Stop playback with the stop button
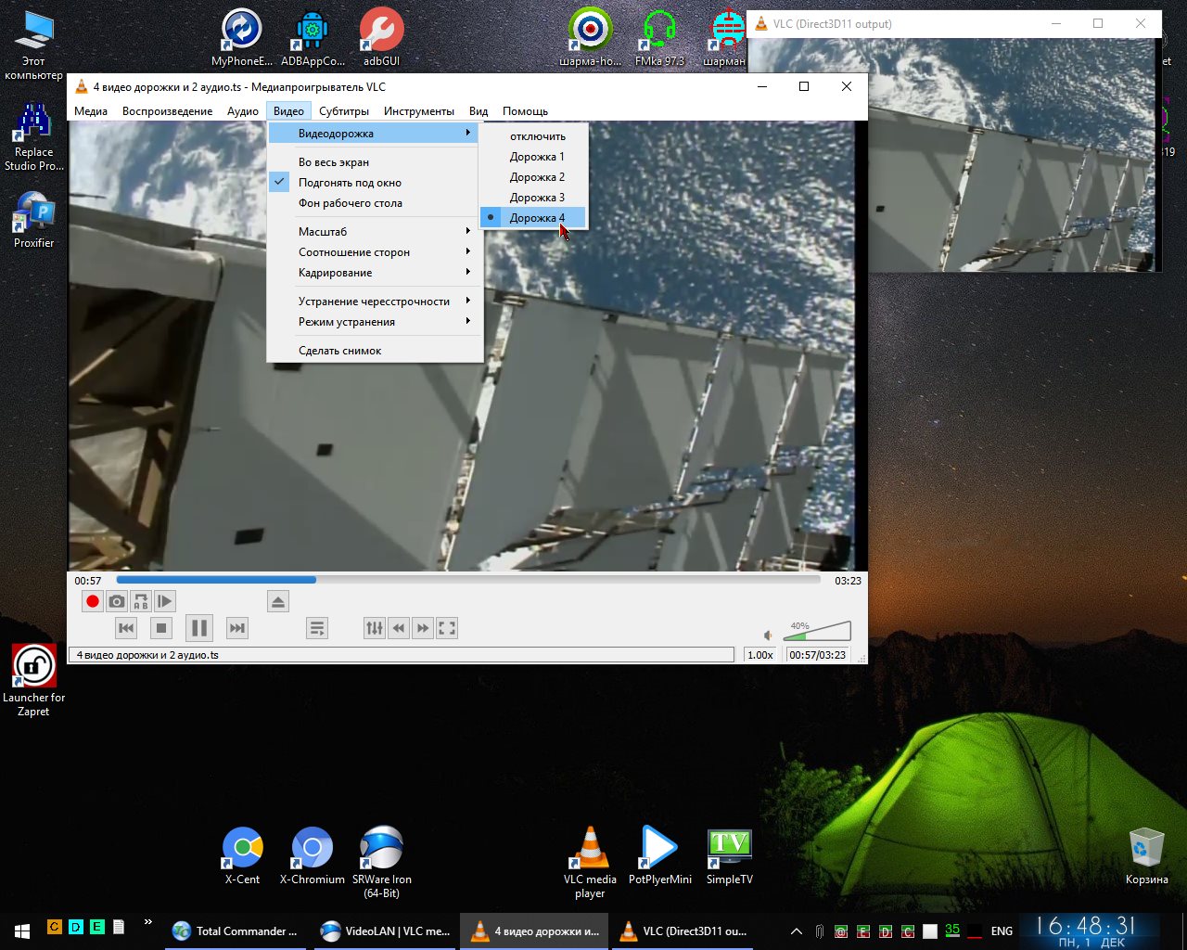 click(161, 628)
